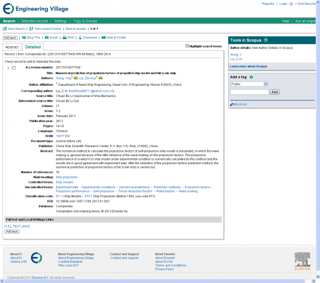Click Ship models controlled term
This screenshot has height=283, width=320.
click(65, 182)
